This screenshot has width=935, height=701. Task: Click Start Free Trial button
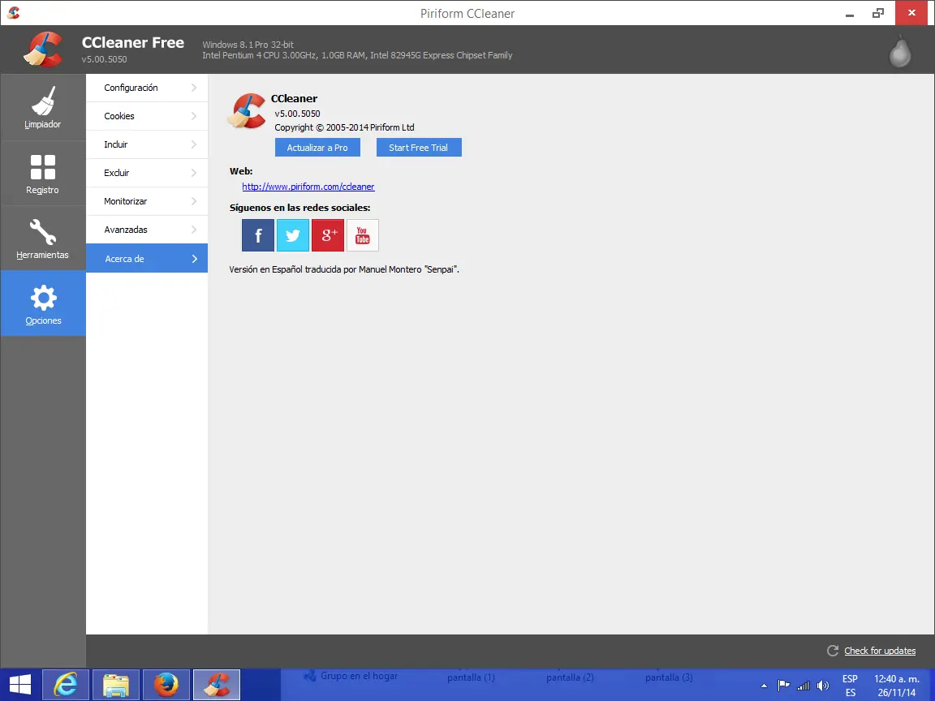[419, 147]
